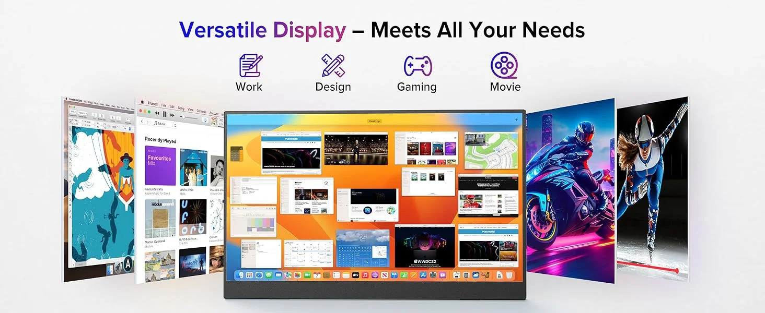This screenshot has height=313, width=765.
Task: Skip to previous track in iTunes
Action: pyautogui.click(x=157, y=113)
